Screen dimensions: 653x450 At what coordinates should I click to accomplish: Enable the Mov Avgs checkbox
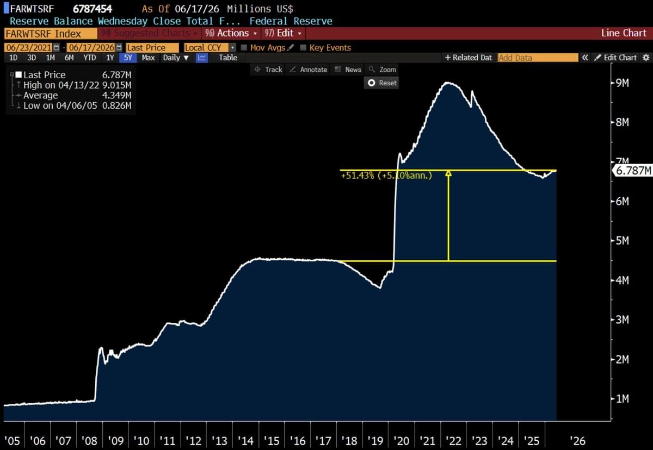click(244, 48)
